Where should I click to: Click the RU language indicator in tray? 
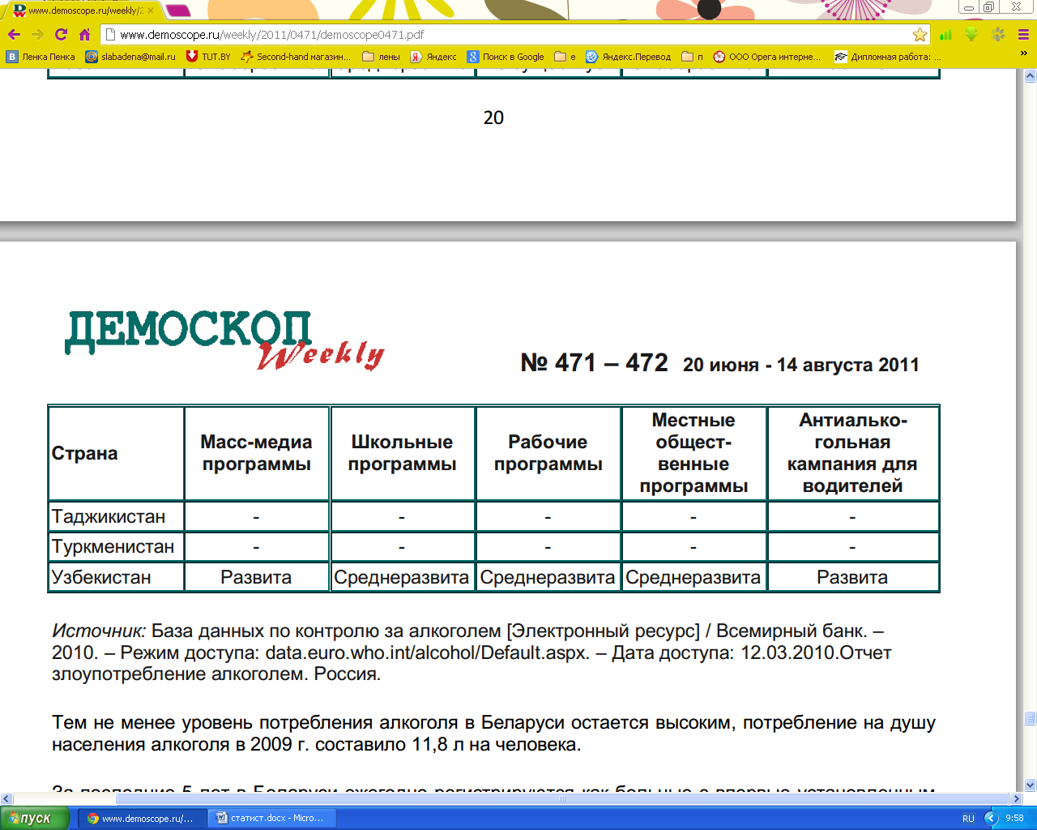click(x=968, y=819)
